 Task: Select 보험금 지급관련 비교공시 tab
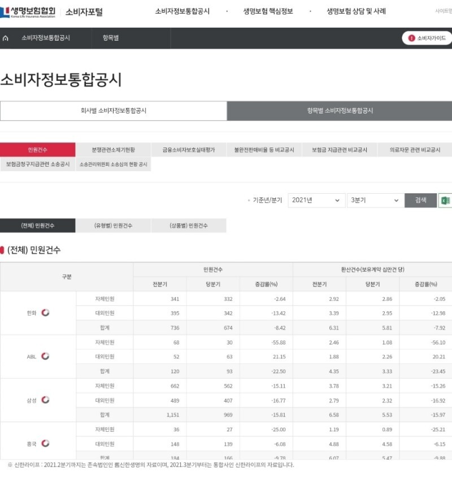340,150
